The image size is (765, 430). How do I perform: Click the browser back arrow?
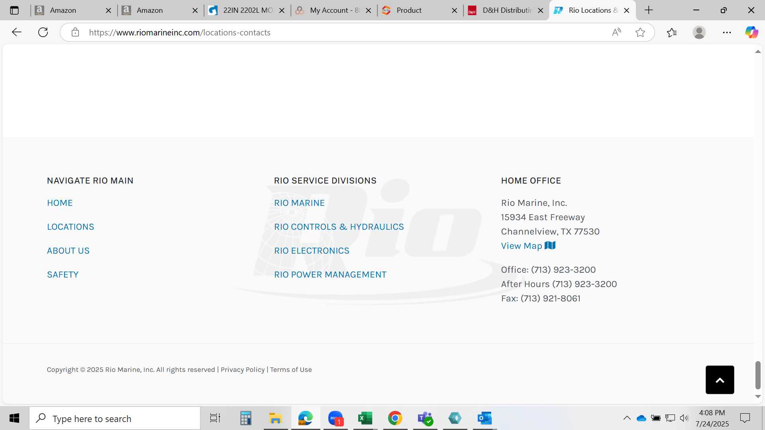[x=17, y=32]
